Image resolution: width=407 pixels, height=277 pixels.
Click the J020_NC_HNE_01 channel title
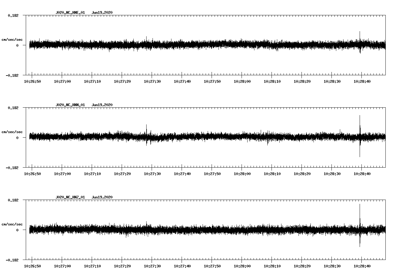tap(70, 13)
